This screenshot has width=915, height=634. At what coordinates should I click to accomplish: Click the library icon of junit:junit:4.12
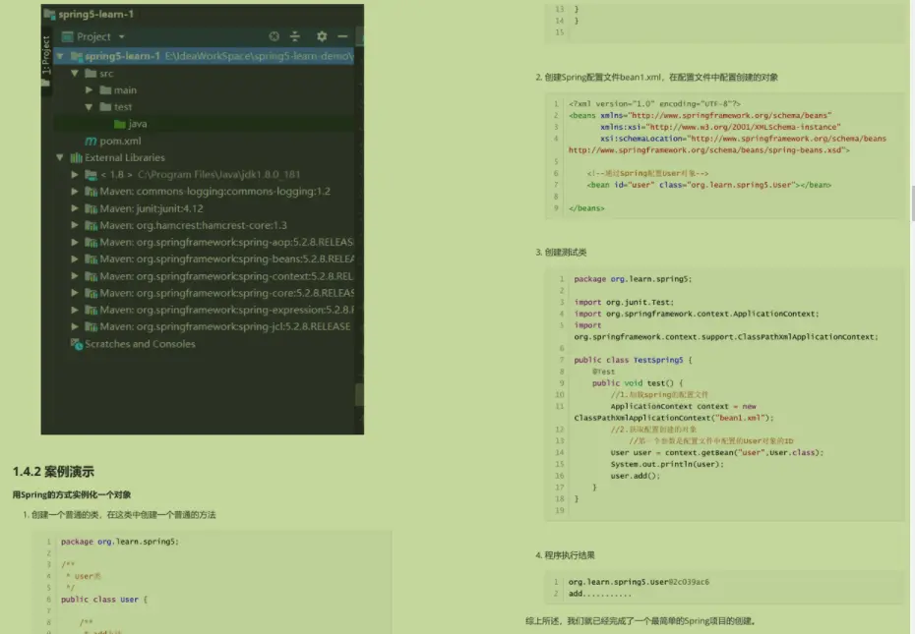(x=91, y=208)
